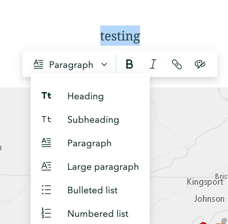
Task: Choose Heading from the style menu
Action: point(85,96)
